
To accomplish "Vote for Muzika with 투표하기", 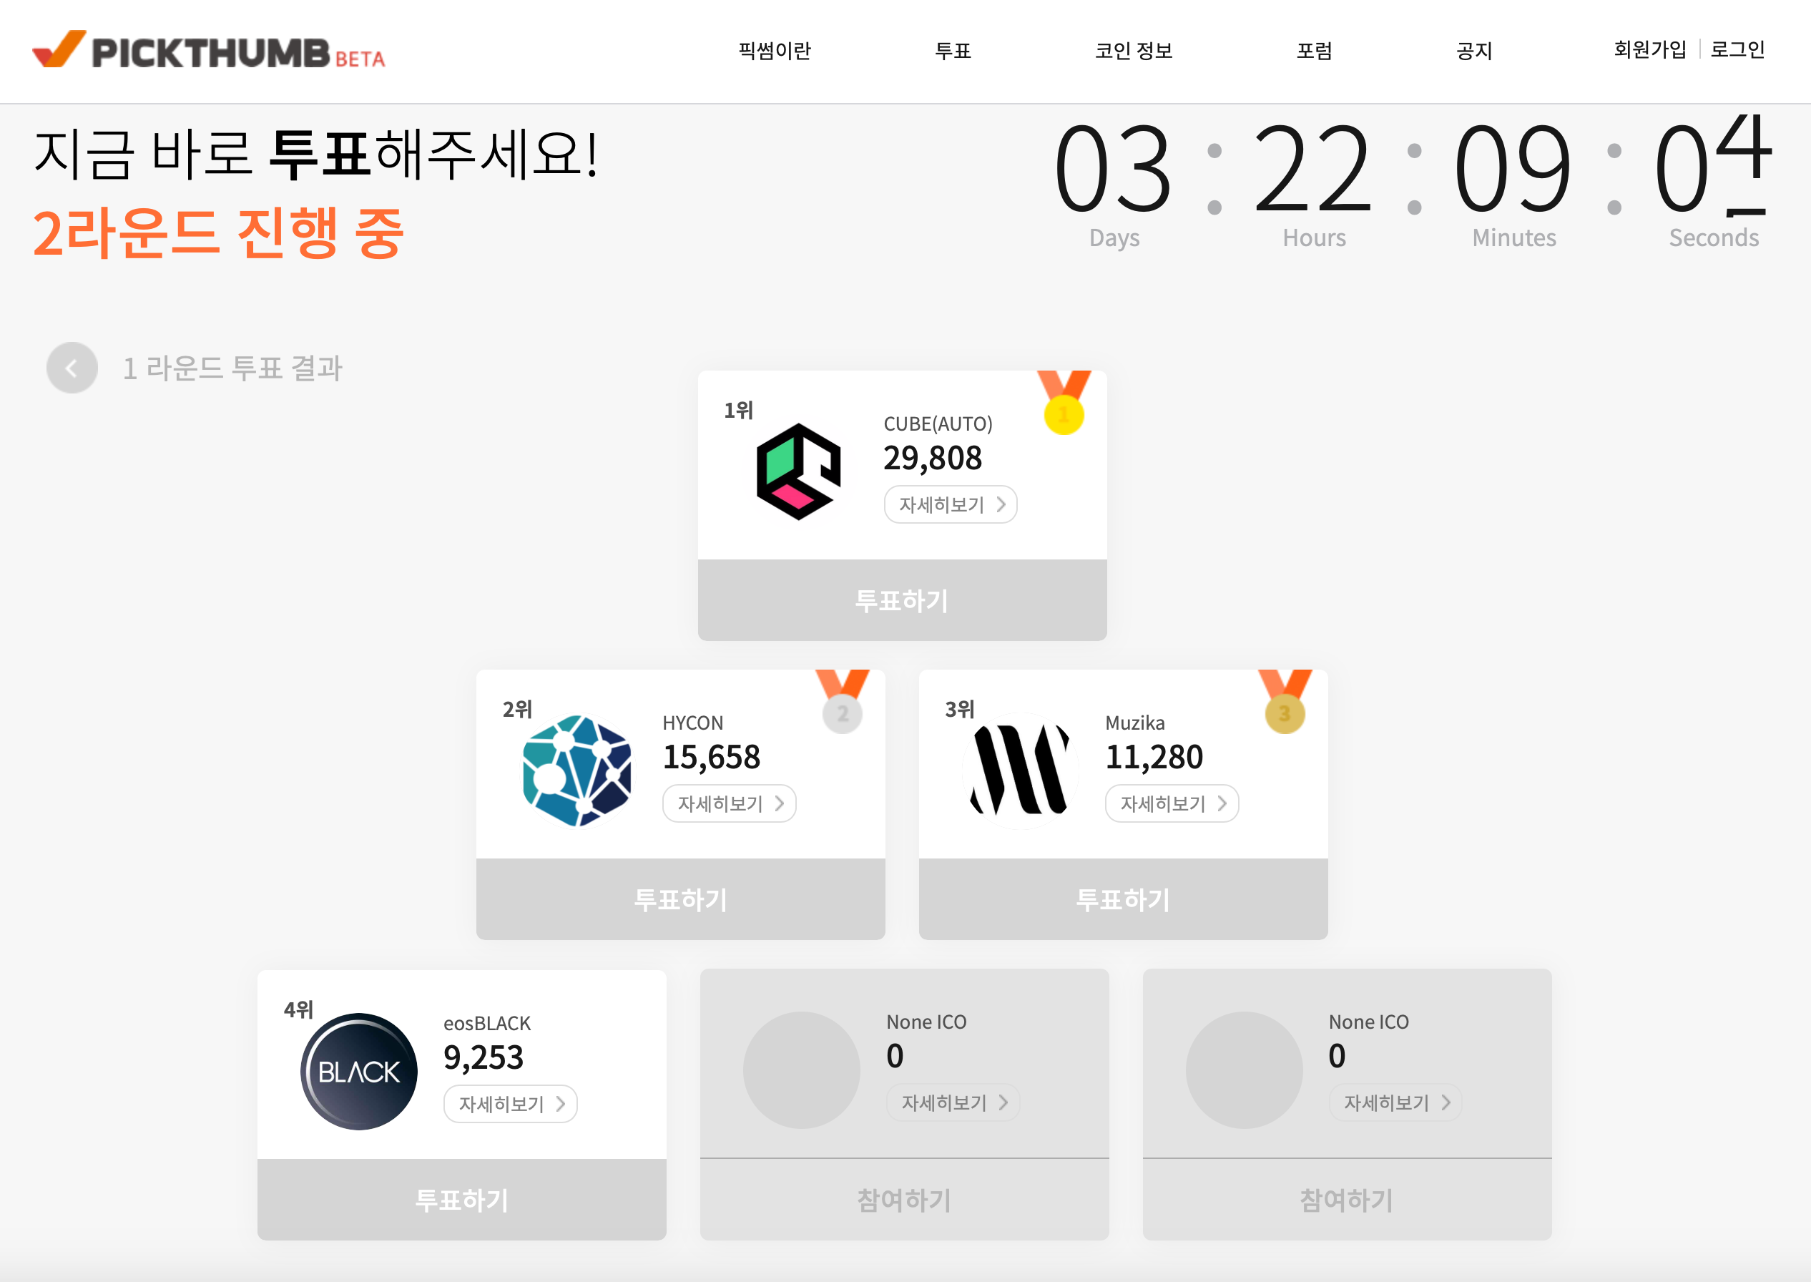I will pos(1123,899).
